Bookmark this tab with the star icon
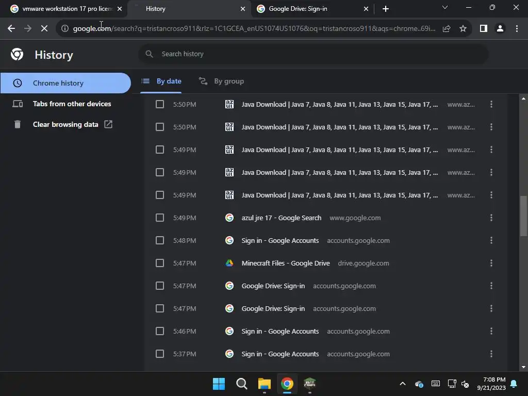This screenshot has width=528, height=396. pyautogui.click(x=463, y=29)
